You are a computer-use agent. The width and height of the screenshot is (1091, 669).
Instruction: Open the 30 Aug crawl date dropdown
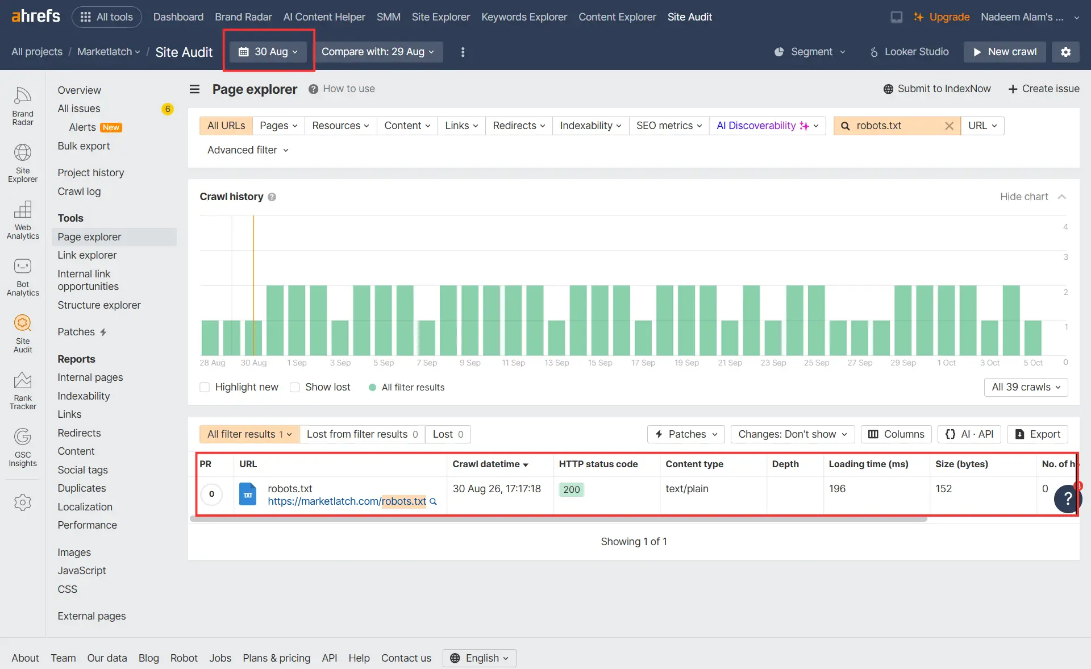tap(268, 52)
